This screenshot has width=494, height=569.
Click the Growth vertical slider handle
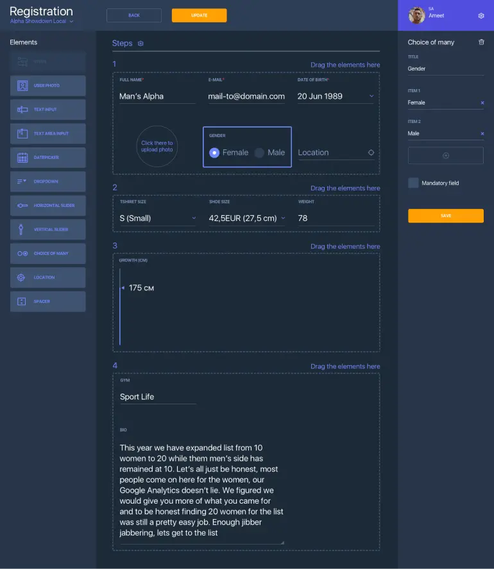[x=122, y=288]
